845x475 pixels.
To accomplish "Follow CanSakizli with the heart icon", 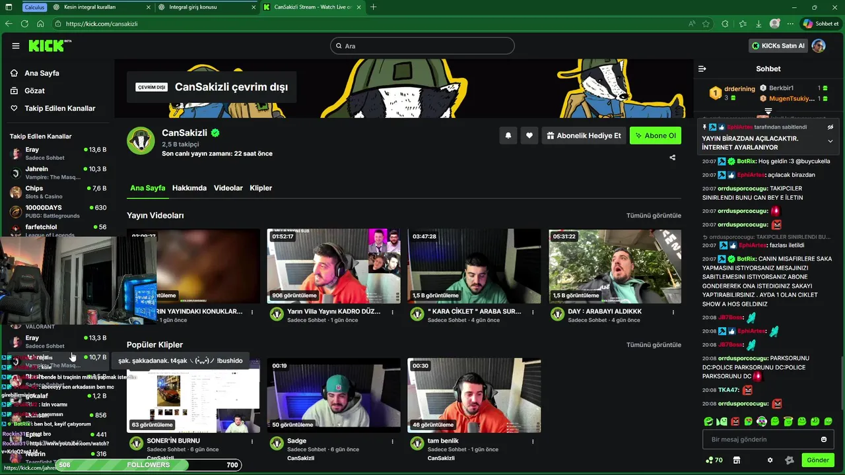I will coord(529,135).
